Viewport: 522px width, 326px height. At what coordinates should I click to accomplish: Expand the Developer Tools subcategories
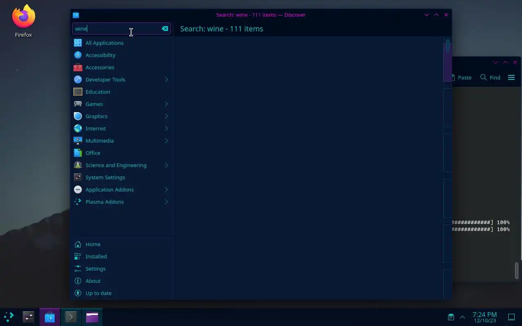[166, 79]
